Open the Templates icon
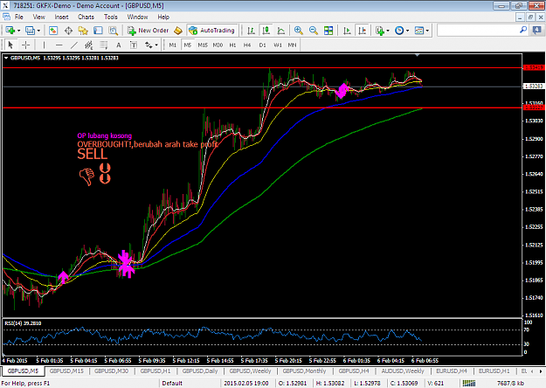The image size is (546, 388). (x=419, y=31)
